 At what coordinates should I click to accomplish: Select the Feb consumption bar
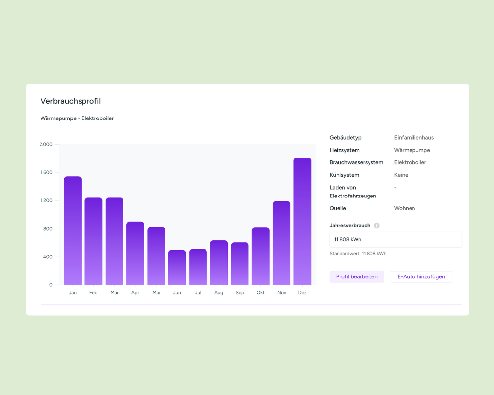click(x=93, y=241)
